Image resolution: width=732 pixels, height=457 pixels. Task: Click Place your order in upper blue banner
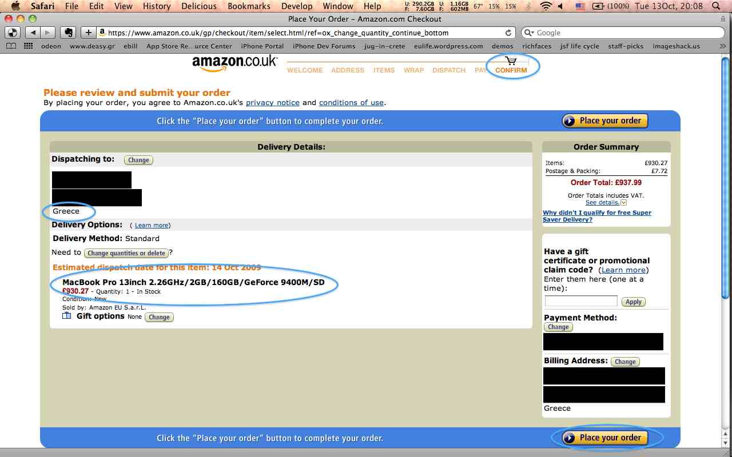[x=605, y=121]
